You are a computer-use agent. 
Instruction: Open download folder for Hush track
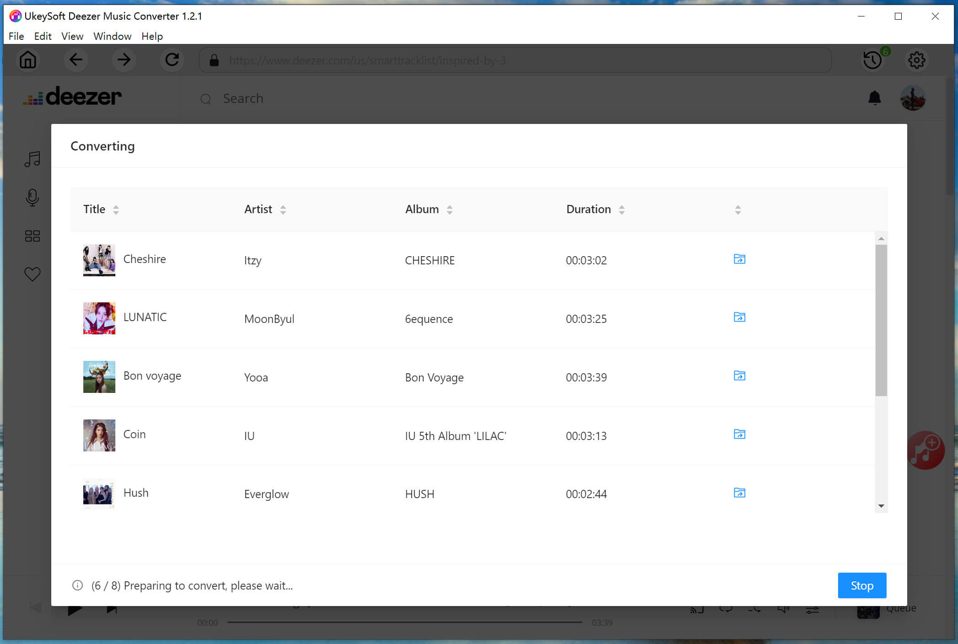point(739,492)
